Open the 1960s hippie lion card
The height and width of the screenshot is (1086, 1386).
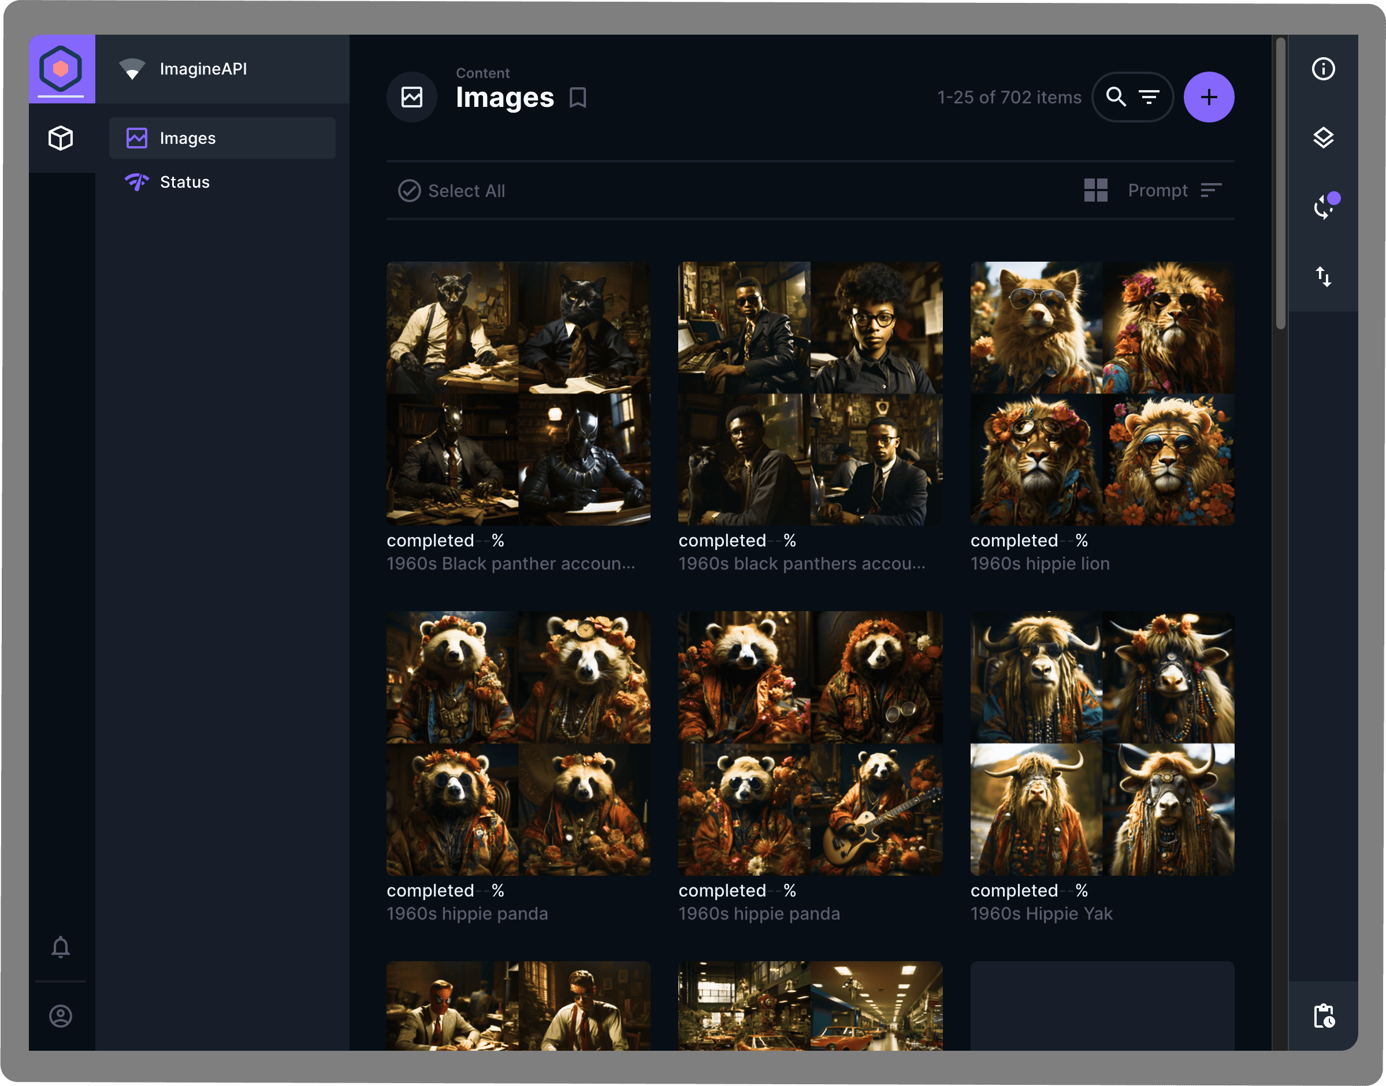pos(1102,393)
